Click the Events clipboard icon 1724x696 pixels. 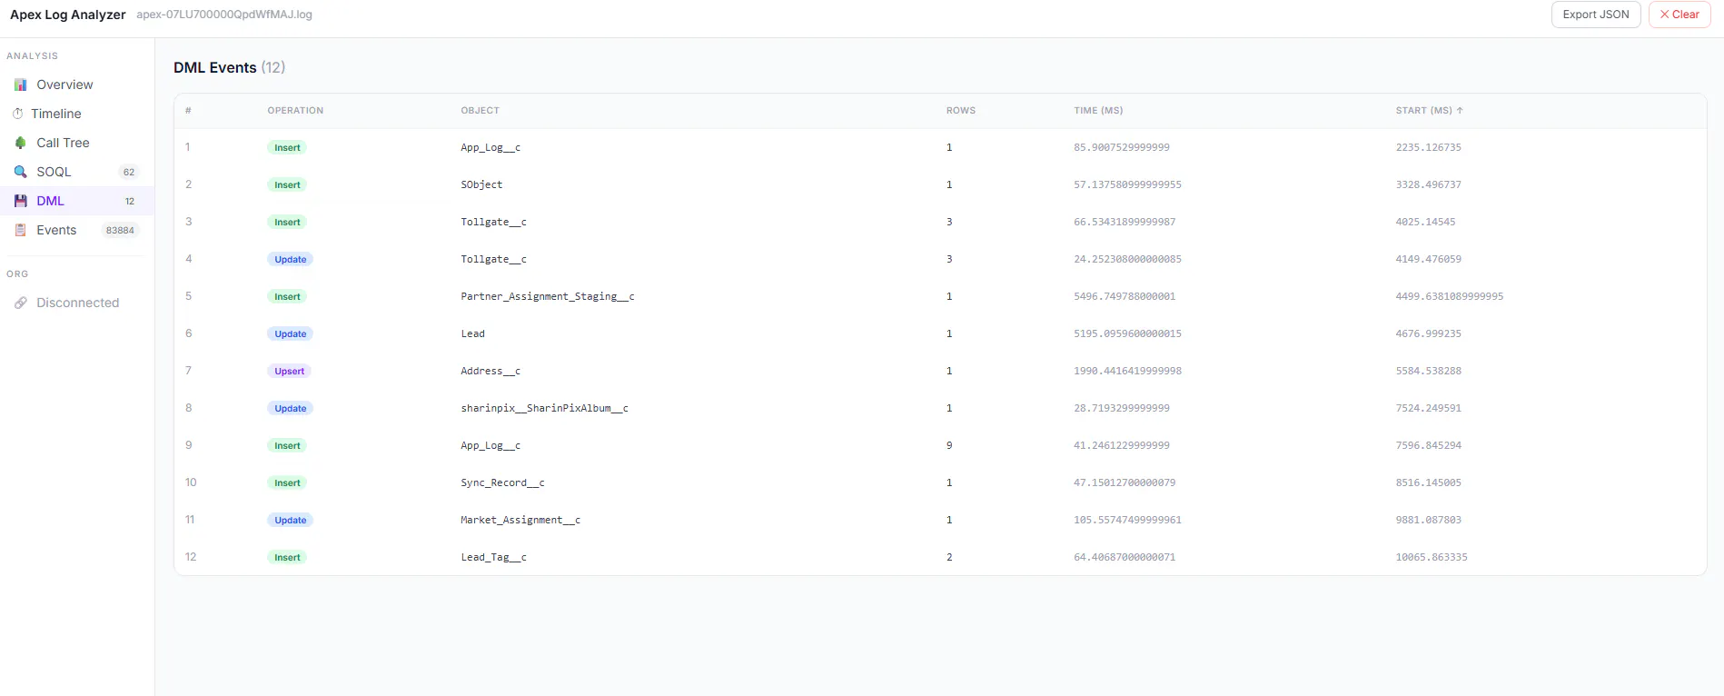[x=20, y=230]
